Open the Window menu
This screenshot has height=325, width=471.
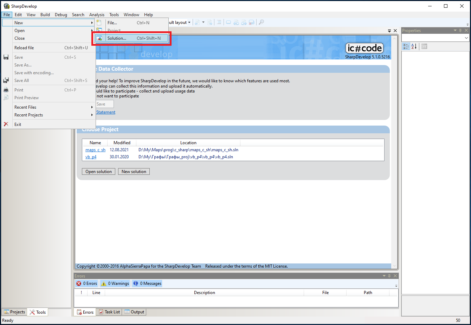(131, 15)
